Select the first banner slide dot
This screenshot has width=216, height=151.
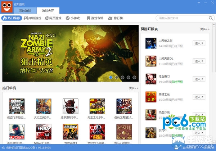111,77
